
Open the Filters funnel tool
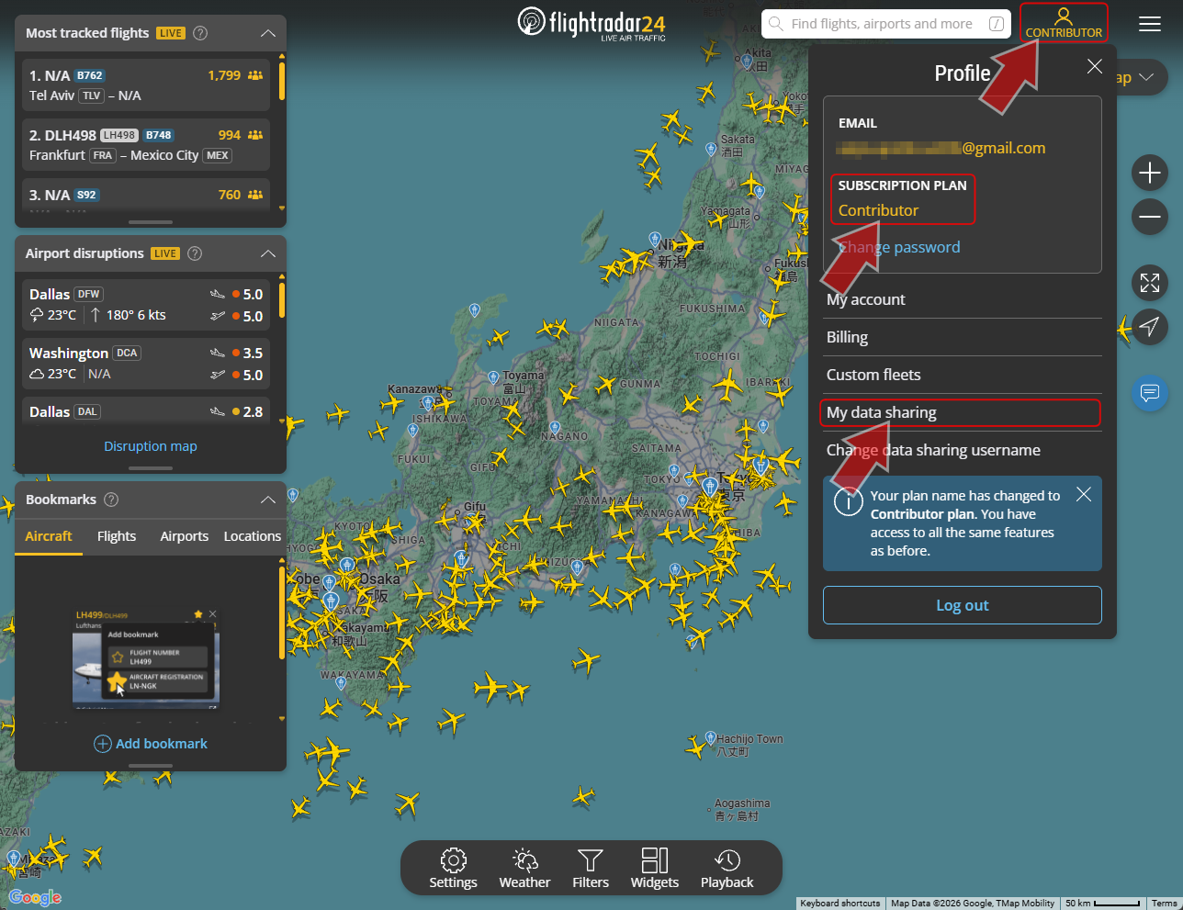tap(591, 869)
